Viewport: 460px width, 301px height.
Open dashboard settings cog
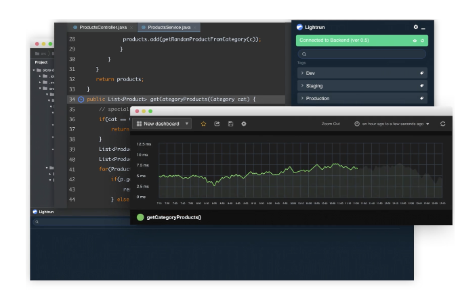244,124
